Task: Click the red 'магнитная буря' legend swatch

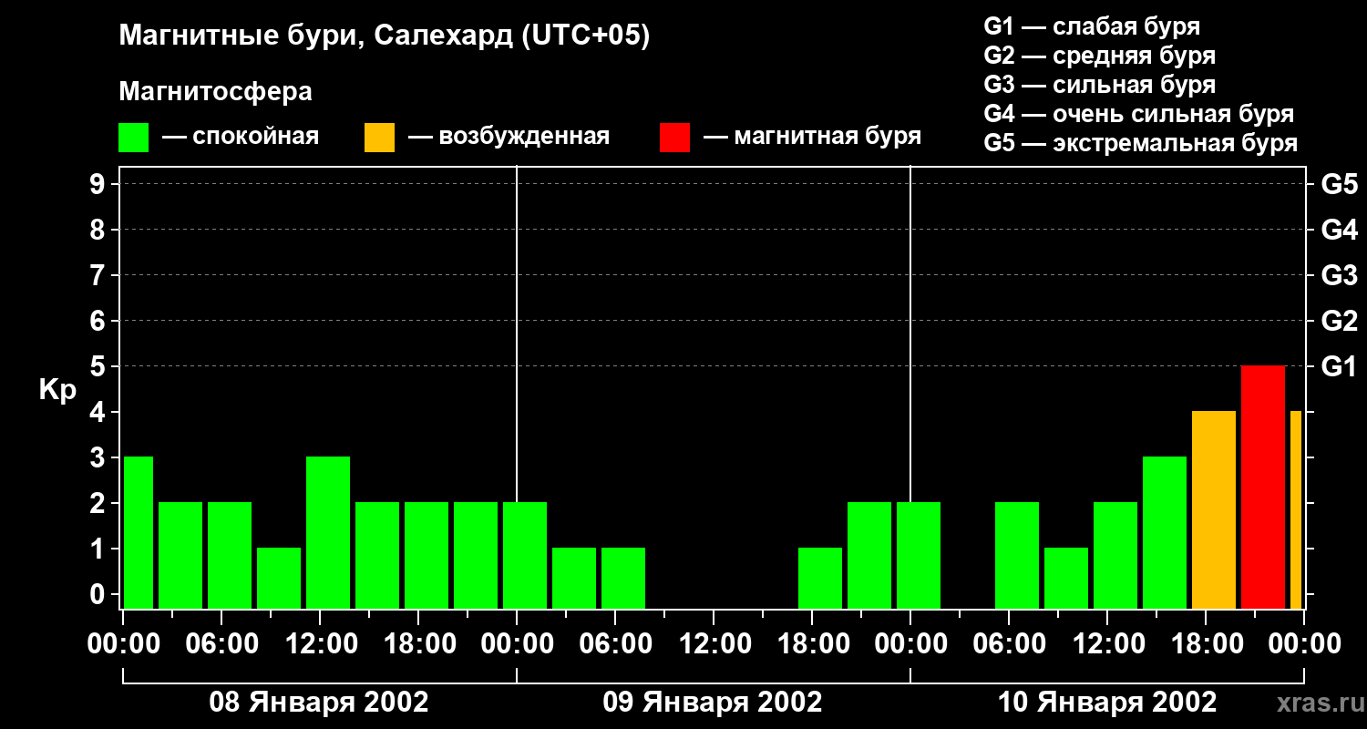Action: tap(675, 138)
